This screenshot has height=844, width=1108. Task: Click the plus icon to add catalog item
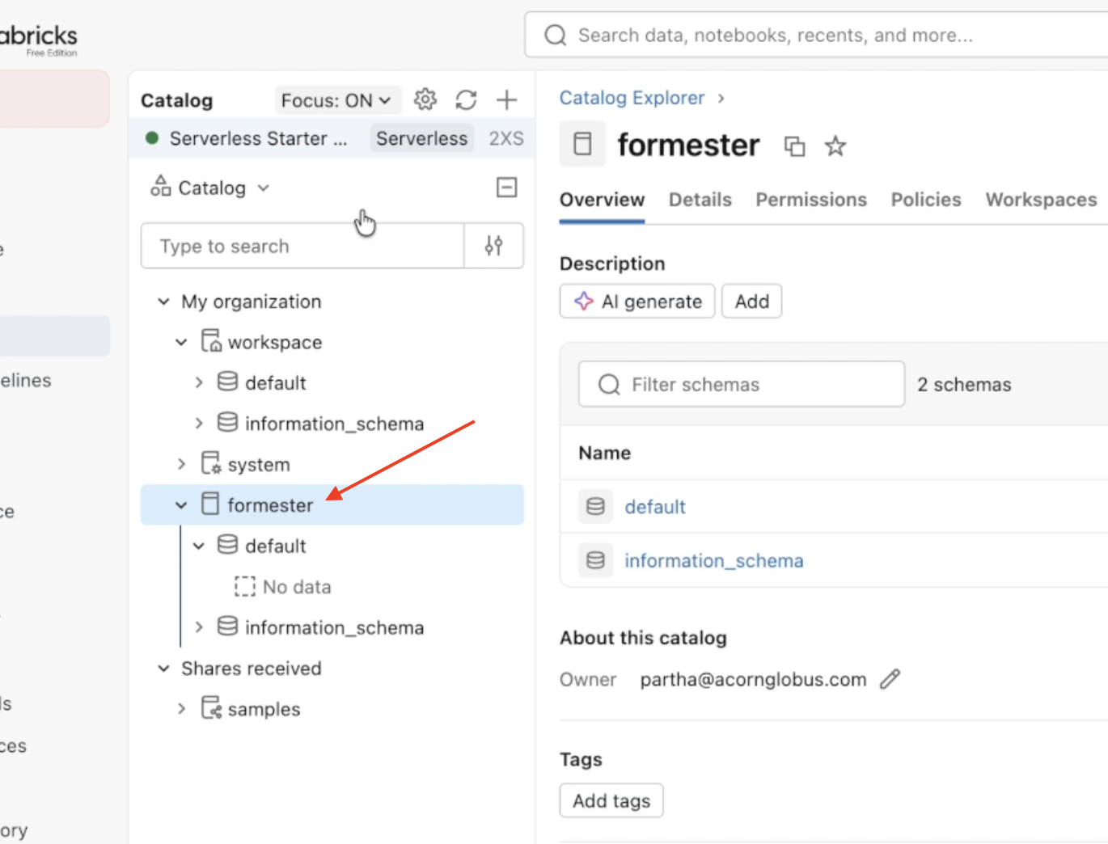pos(506,99)
